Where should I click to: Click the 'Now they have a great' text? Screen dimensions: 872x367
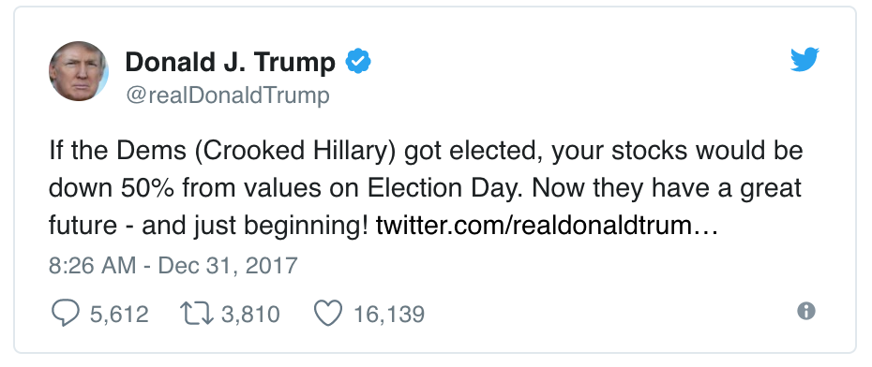(667, 188)
